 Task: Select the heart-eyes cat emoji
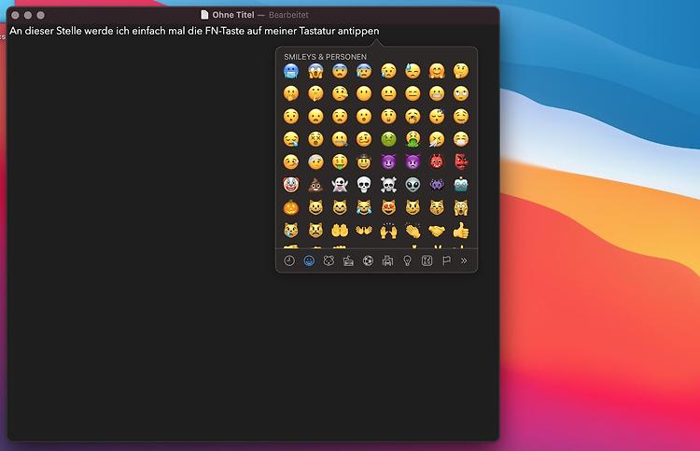[x=388, y=207]
